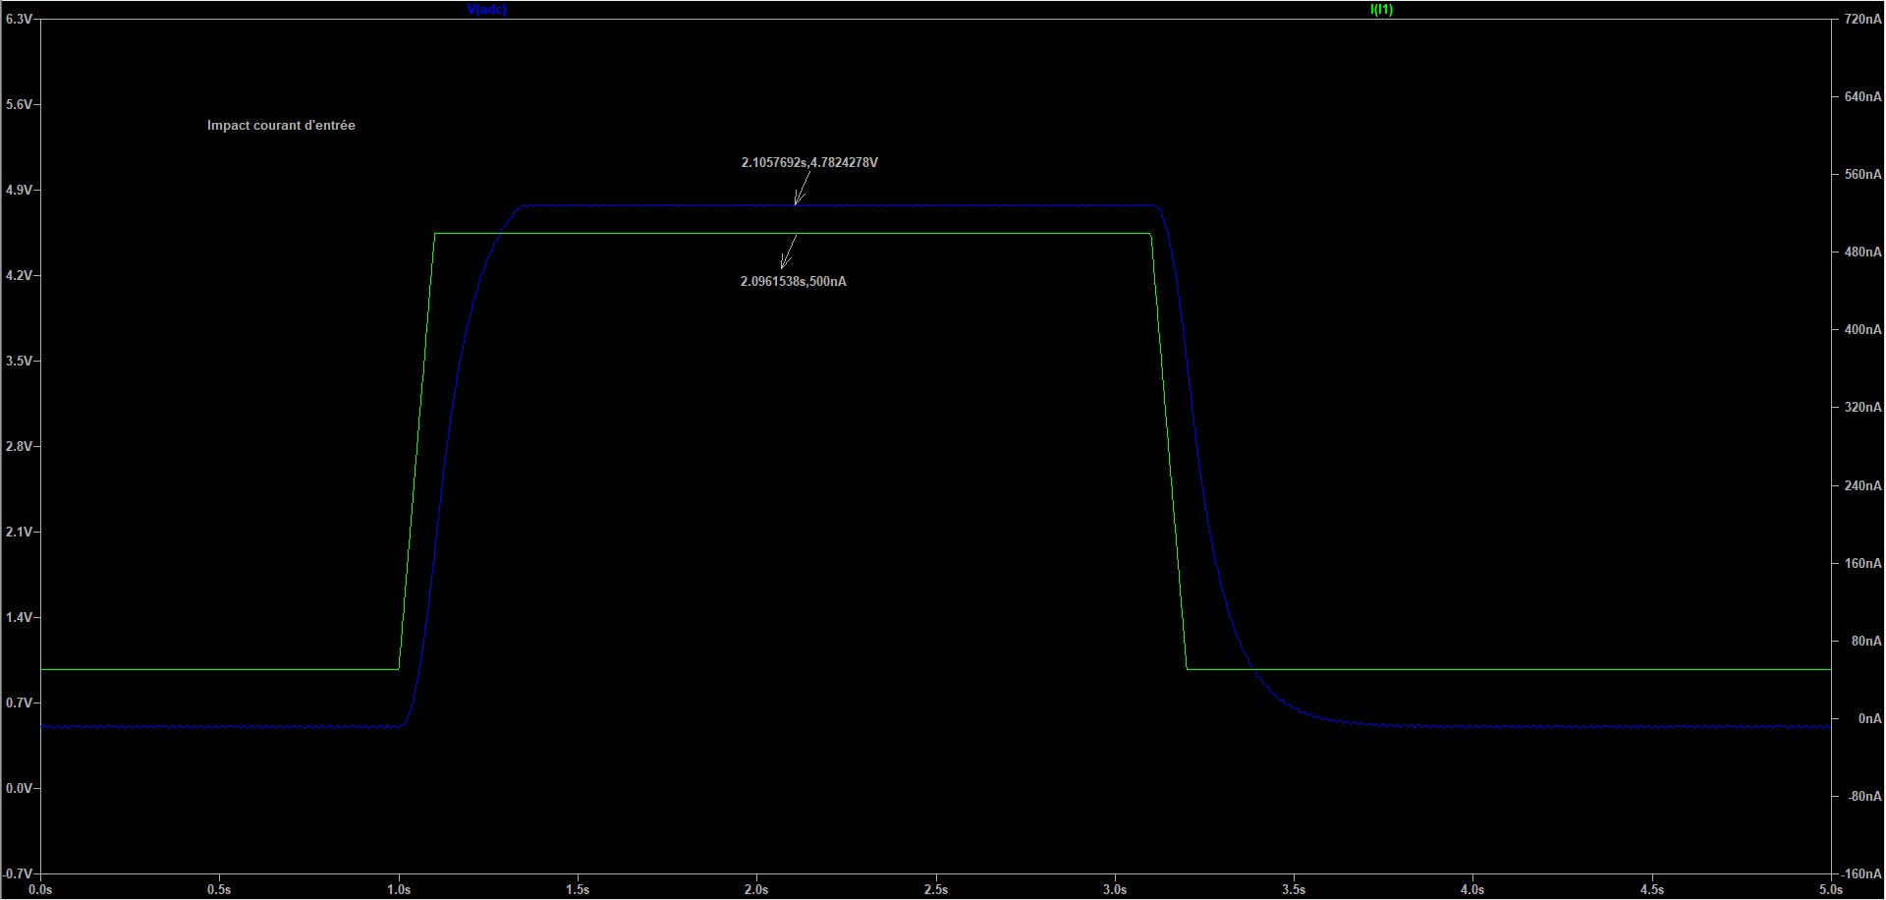The height and width of the screenshot is (900, 1886).
Task: Select the cursor label "2.1057692s,4.7824278V"
Action: pyautogui.click(x=809, y=163)
